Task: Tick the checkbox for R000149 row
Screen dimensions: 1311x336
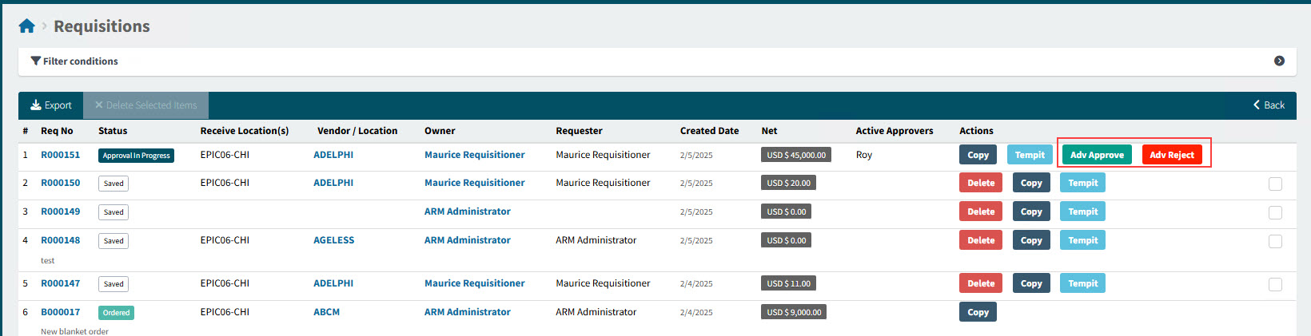Action: click(x=1275, y=212)
